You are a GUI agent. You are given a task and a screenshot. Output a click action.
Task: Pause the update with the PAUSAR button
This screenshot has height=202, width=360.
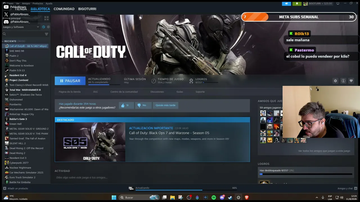70,81
